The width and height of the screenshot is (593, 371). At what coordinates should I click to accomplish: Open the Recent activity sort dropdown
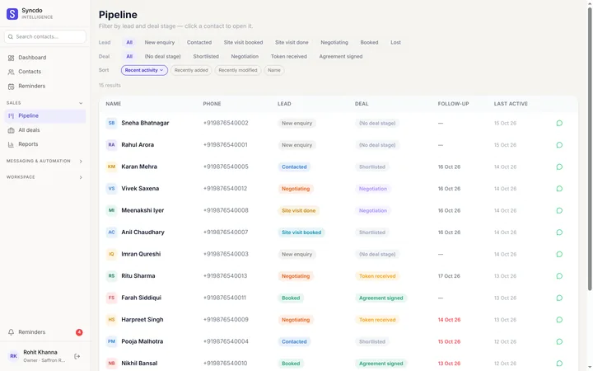pos(144,70)
